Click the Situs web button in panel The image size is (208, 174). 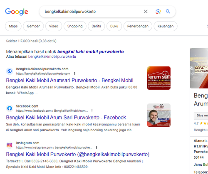coord(201,115)
